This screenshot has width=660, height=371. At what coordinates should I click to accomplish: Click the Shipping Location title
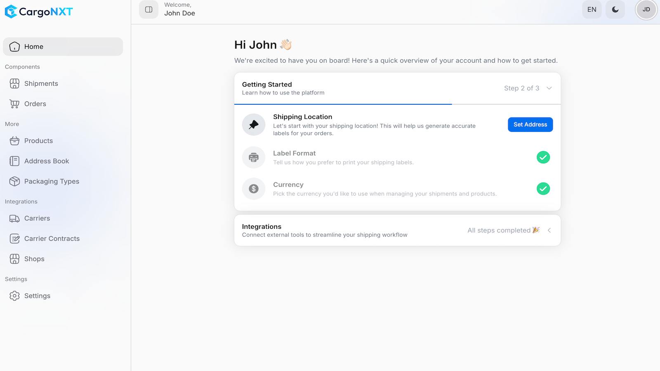tap(302, 117)
